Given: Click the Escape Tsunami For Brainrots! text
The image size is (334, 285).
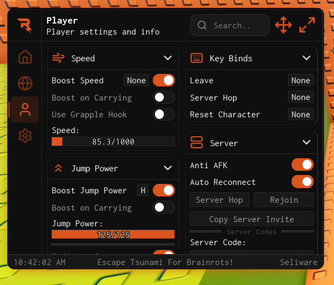Looking at the screenshot, I should click(x=165, y=262).
